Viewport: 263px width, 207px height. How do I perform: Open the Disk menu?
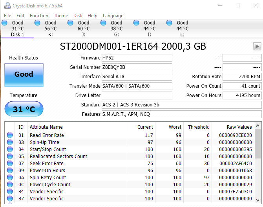[78, 16]
